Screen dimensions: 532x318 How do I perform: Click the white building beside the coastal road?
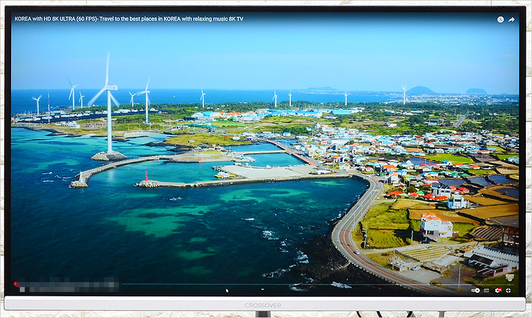pyautogui.click(x=435, y=227)
